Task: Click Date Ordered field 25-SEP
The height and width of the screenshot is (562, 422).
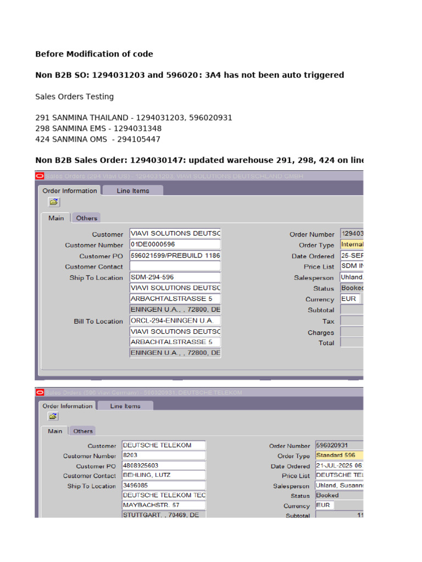Action: [x=352, y=256]
